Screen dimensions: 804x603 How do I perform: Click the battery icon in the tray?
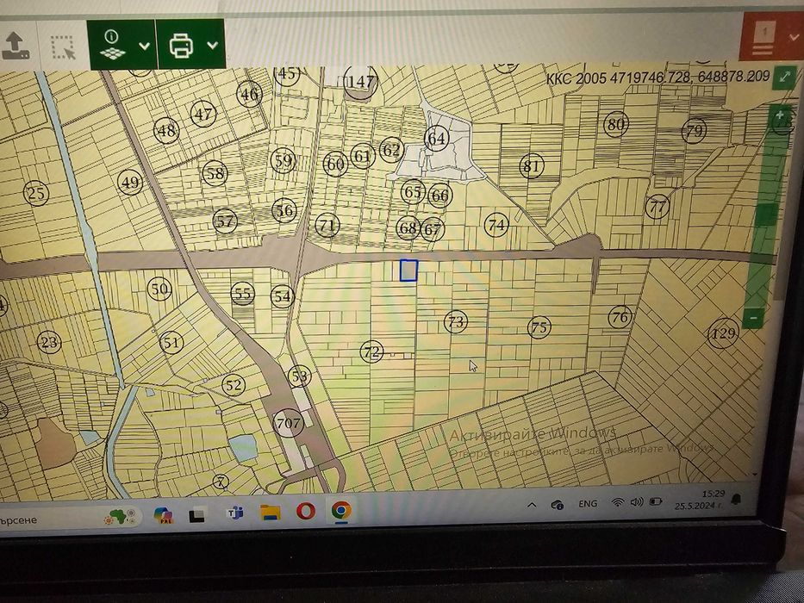tap(655, 501)
